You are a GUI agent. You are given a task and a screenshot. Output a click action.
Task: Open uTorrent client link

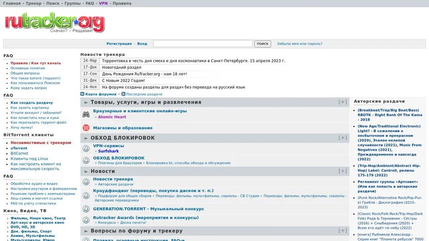pyautogui.click(x=19, y=148)
